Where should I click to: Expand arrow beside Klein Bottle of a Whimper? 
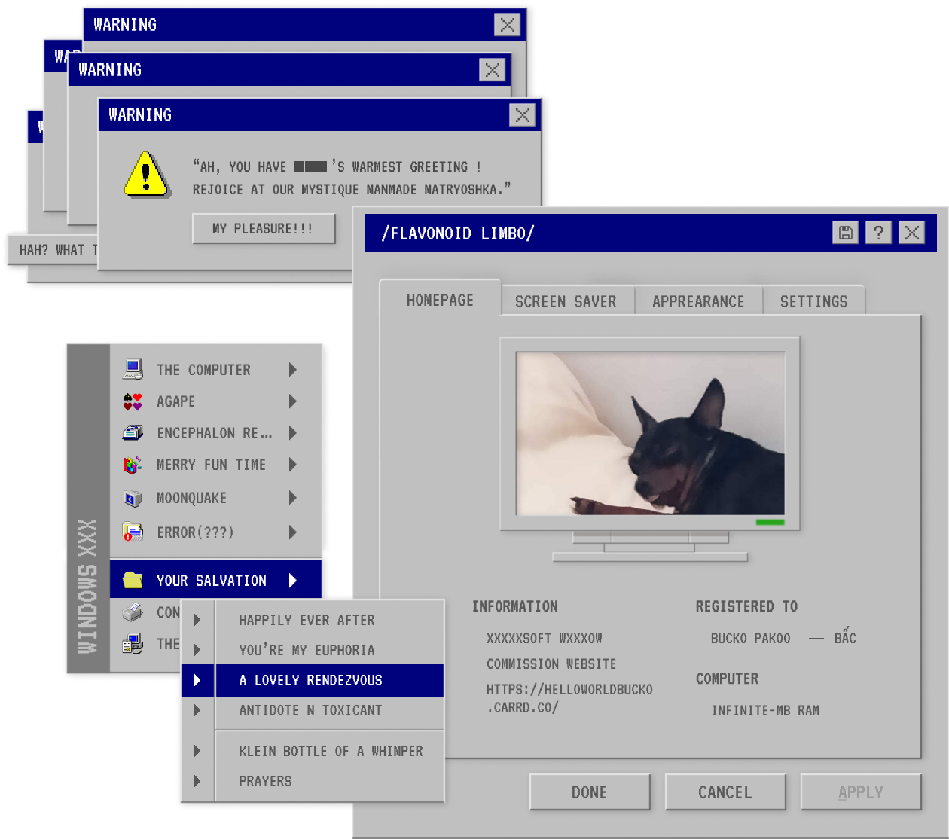[197, 751]
